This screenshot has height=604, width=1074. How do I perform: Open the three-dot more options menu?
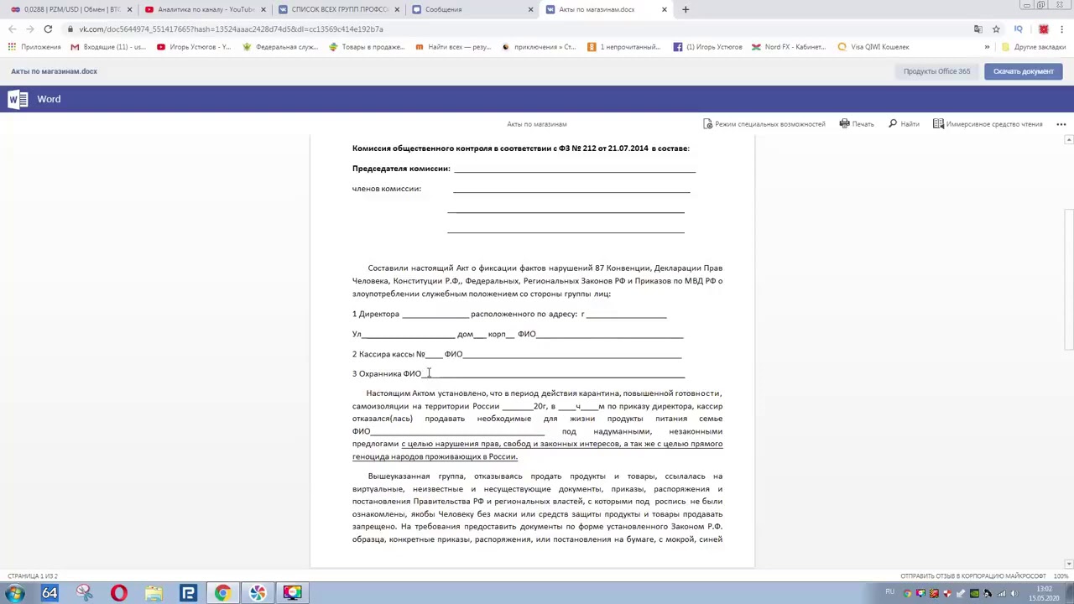(1061, 124)
